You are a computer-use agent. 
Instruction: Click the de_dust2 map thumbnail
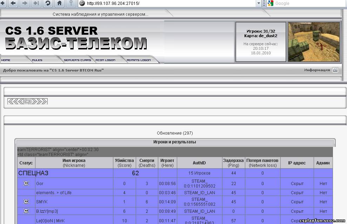coord(314,42)
